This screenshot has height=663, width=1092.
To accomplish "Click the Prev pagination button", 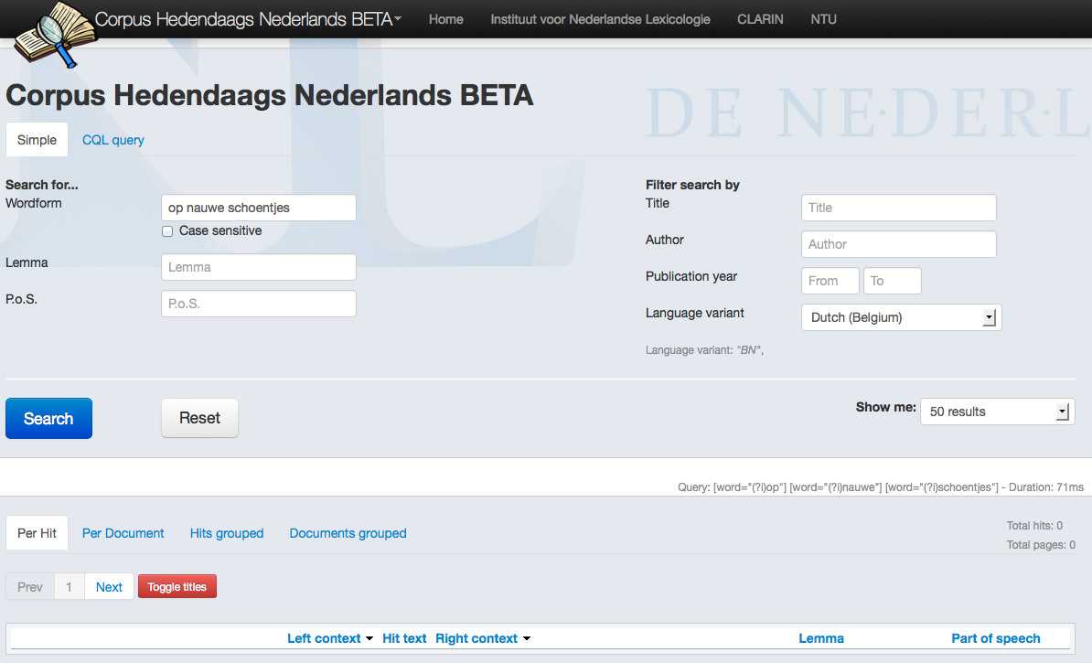I will pyautogui.click(x=30, y=587).
